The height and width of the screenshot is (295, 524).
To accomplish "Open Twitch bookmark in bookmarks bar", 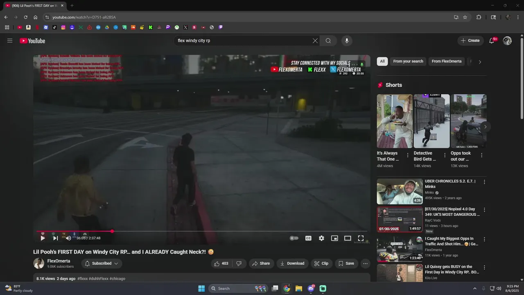I will coord(221,27).
